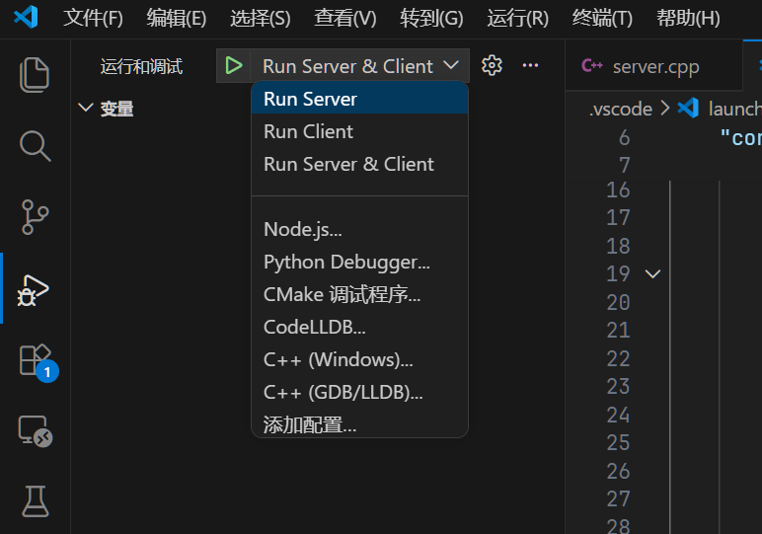Open the 查看(V) menu
The height and width of the screenshot is (534, 762).
point(345,18)
